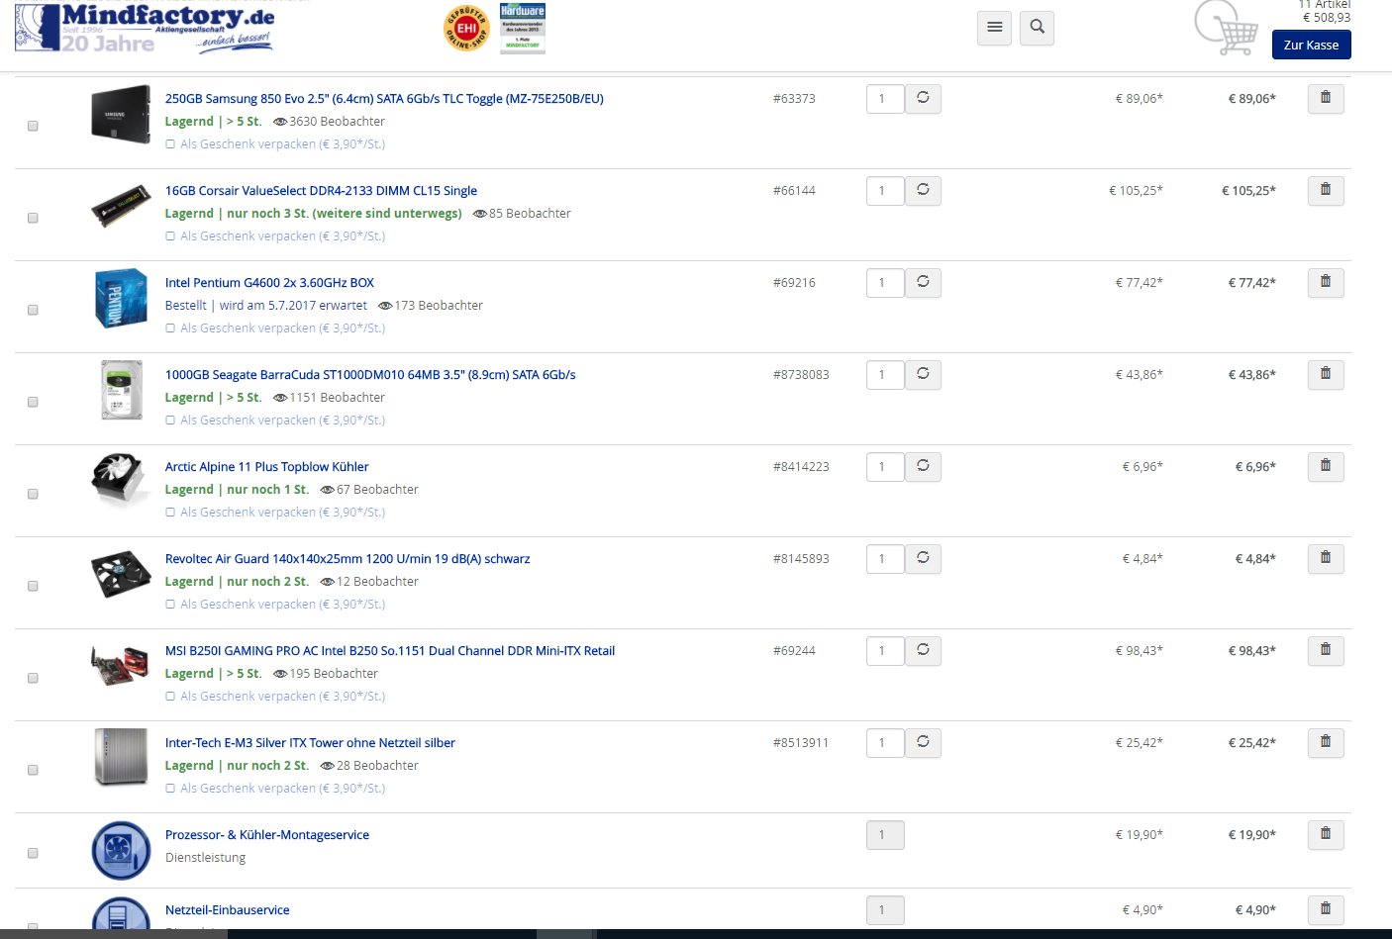Update quantity for Corsair ValueSelect RAM
The image size is (1392, 939).
pos(923,190)
